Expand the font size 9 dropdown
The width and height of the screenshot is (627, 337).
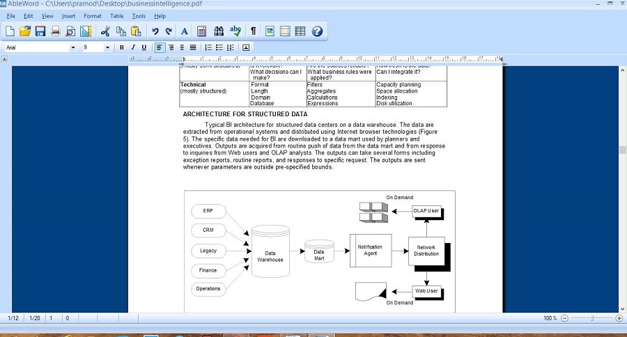pos(107,47)
